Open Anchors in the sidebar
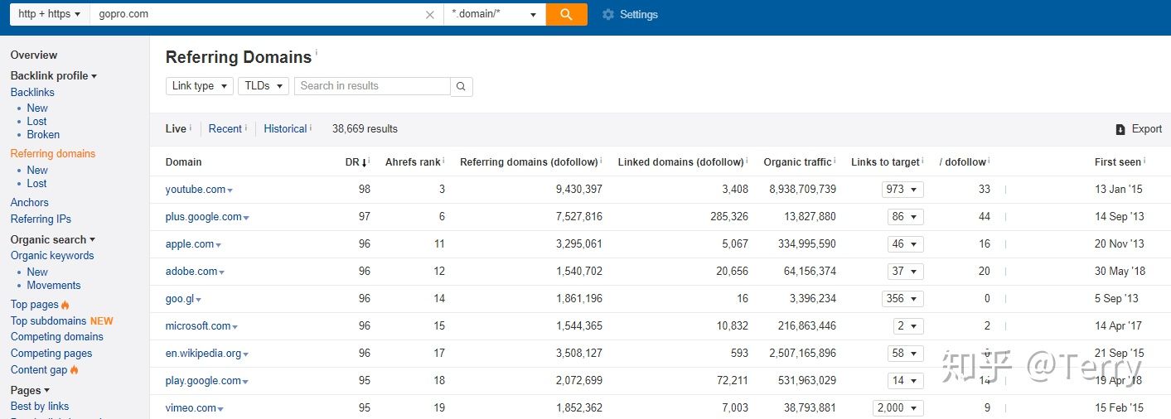The height and width of the screenshot is (419, 1171). [30, 203]
